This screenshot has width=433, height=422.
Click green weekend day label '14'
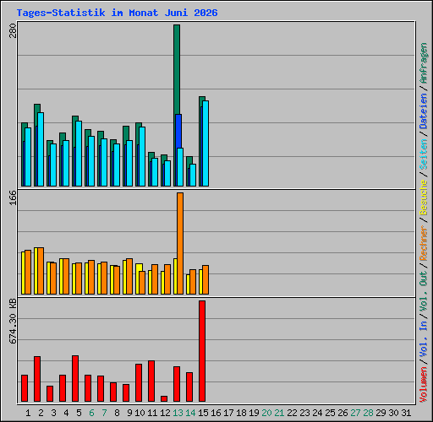tap(190, 413)
